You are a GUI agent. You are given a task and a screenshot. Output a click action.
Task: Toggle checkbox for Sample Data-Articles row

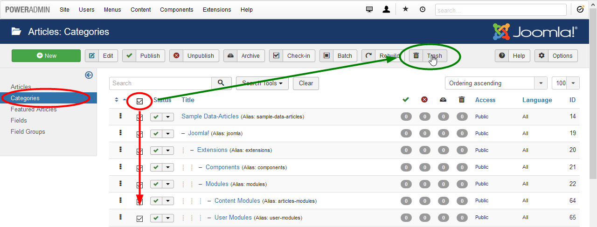139,118
